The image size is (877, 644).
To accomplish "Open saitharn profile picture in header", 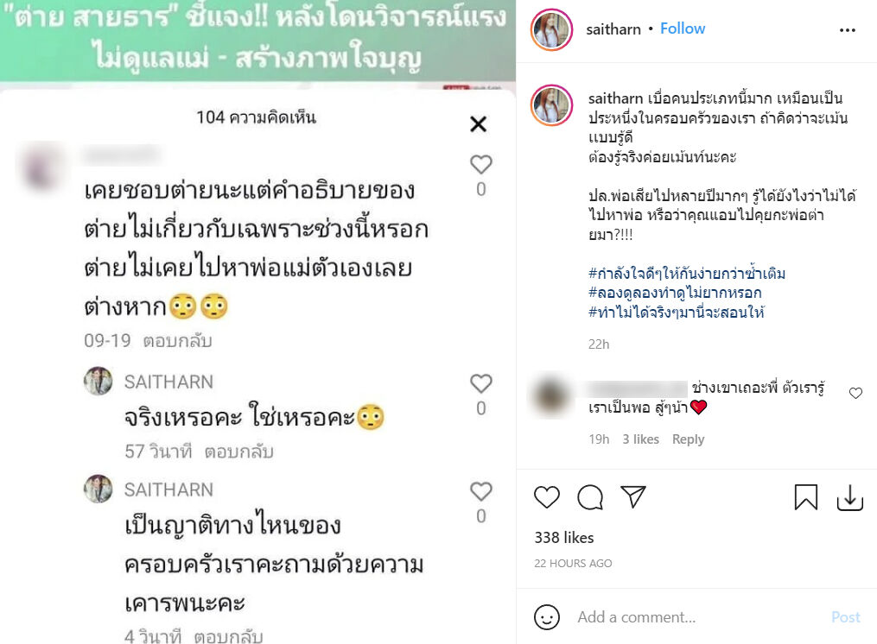I will 551,29.
